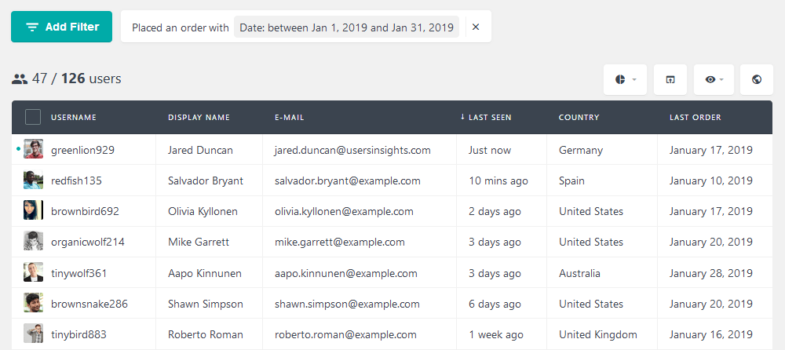Sort by E-mail column header
The image size is (785, 350).
290,117
